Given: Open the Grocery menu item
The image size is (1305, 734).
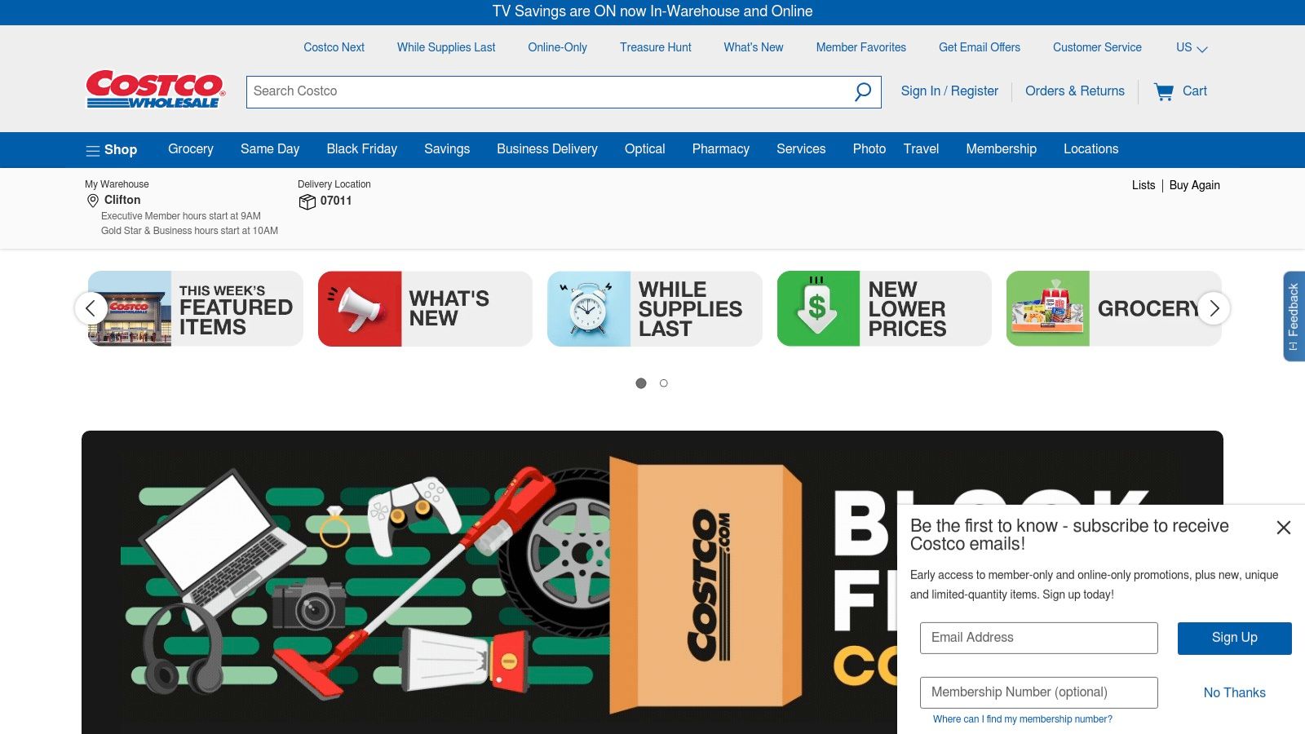Looking at the screenshot, I should pos(191,149).
